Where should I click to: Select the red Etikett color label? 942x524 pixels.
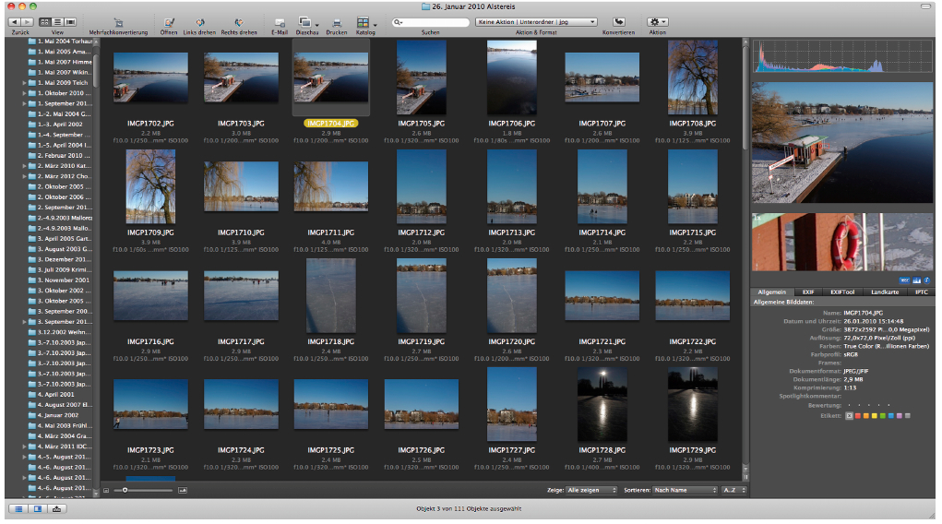(860, 415)
